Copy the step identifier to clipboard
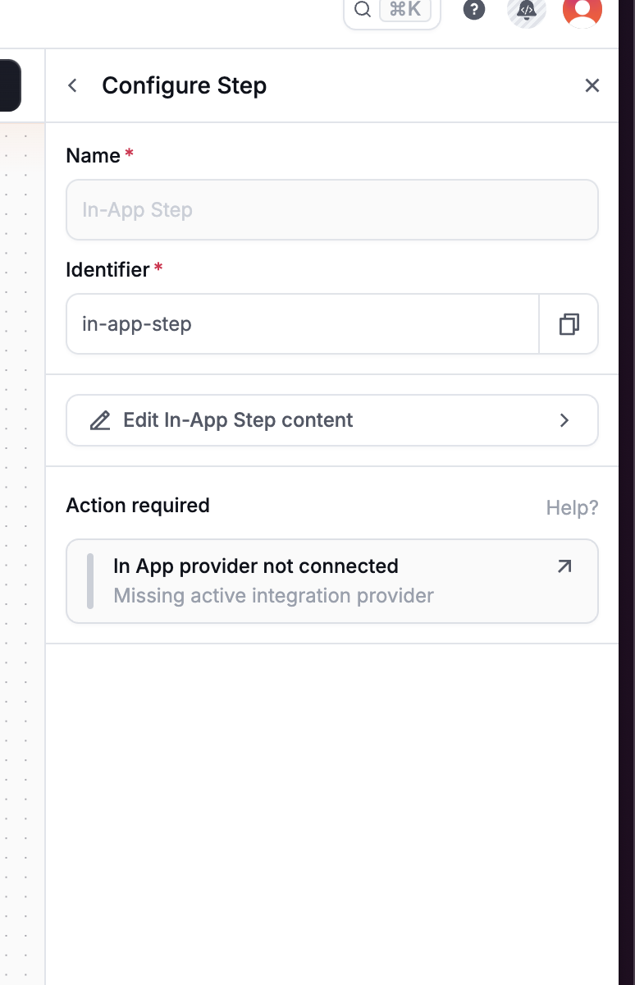 [x=569, y=324]
